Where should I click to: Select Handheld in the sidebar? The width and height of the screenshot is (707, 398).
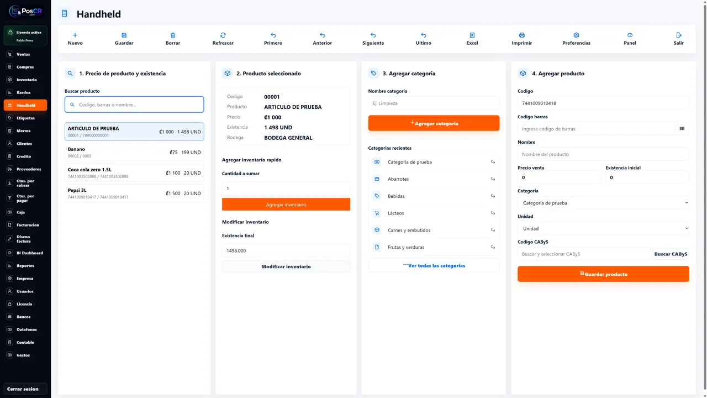point(25,105)
